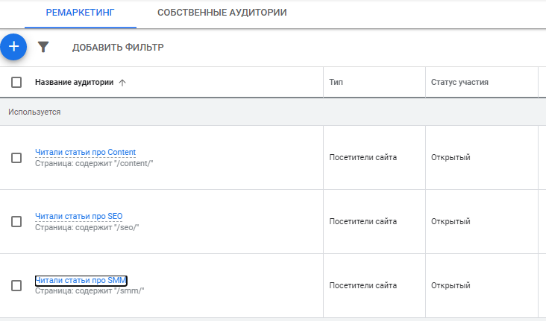Viewport: 546px width, 321px height.
Task: Click Открытый status in the SEO row
Action: click(451, 221)
